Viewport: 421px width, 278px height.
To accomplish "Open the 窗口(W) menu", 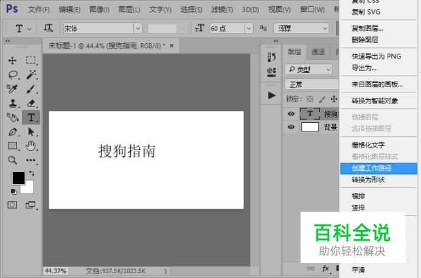I will point(312,10).
